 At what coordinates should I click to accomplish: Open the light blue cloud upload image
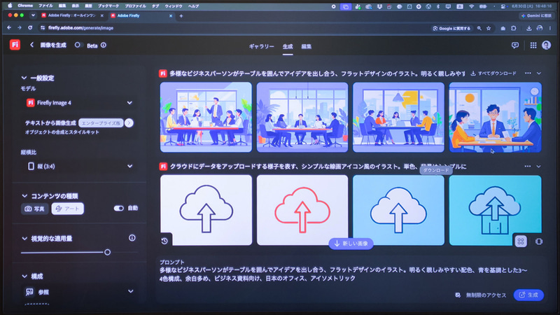(x=398, y=210)
